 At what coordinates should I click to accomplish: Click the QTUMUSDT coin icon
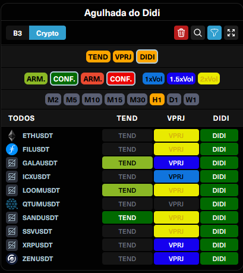pyautogui.click(x=12, y=204)
